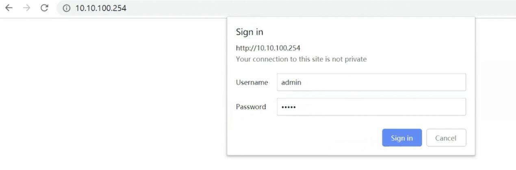Click the browser back arrow

tap(9, 8)
